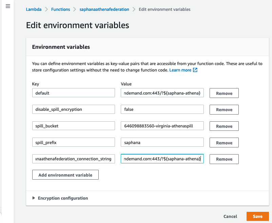Open the Functions breadcrumb link
272x223 pixels.
60,9
